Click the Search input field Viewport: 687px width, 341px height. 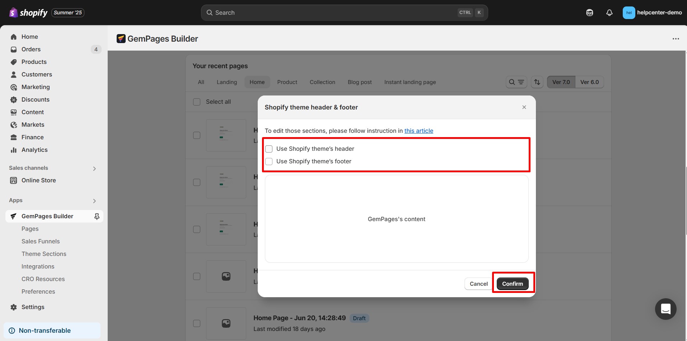click(x=334, y=13)
